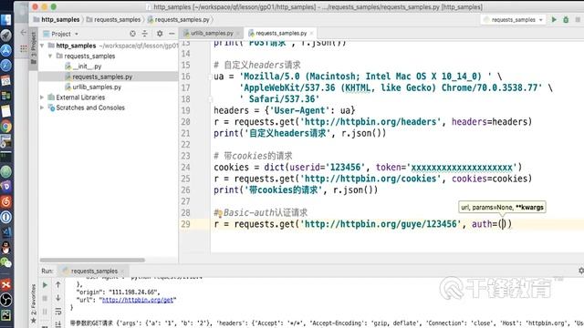Click the intention lightbulb on line 28
This screenshot has width=584, height=328.
220,214
